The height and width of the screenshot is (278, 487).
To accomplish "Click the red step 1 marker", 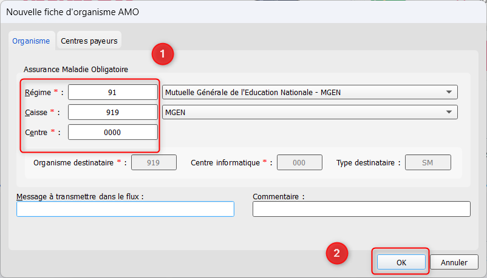I will [x=163, y=53].
